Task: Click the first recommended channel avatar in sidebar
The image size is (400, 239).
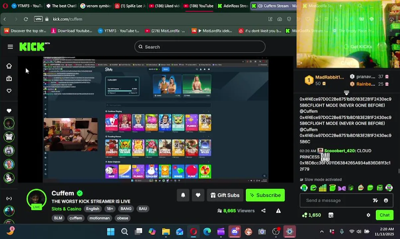Action: [x=9, y=123]
